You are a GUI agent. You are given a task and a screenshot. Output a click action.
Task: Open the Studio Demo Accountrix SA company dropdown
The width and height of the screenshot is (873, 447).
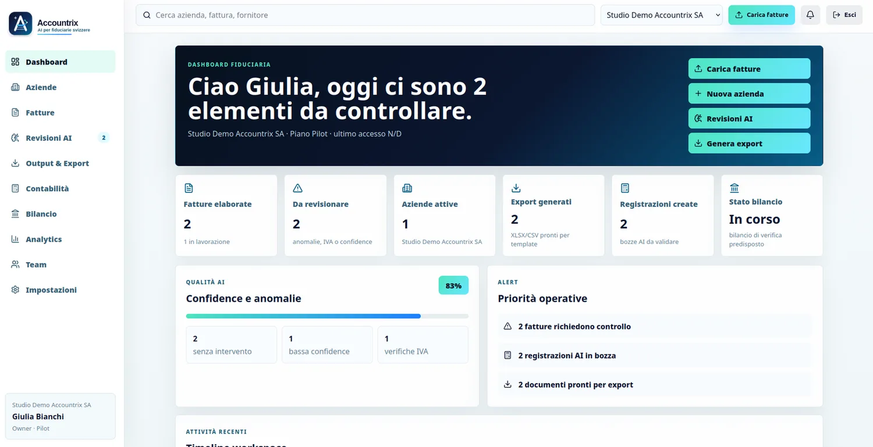point(662,15)
